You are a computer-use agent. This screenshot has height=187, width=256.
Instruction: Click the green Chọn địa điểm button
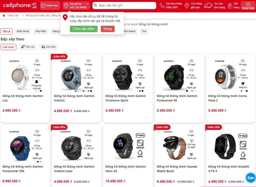(x=84, y=29)
